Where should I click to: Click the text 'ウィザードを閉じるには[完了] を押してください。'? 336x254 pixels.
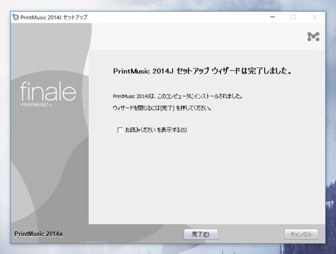coord(162,108)
